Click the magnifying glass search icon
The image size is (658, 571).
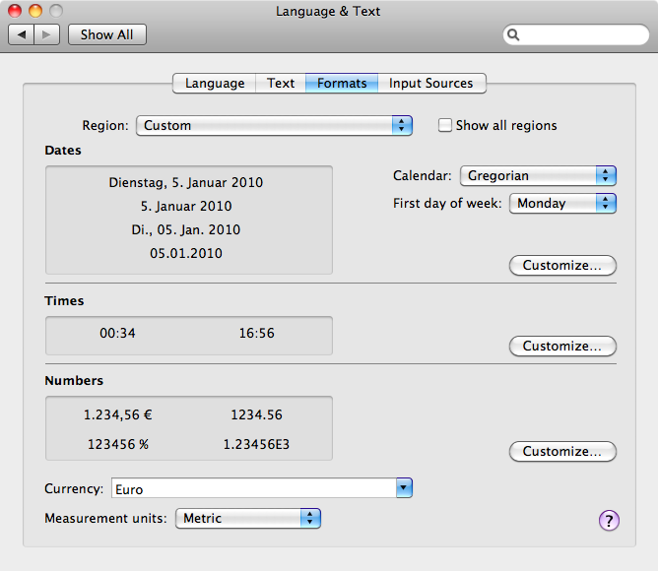pyautogui.click(x=514, y=35)
